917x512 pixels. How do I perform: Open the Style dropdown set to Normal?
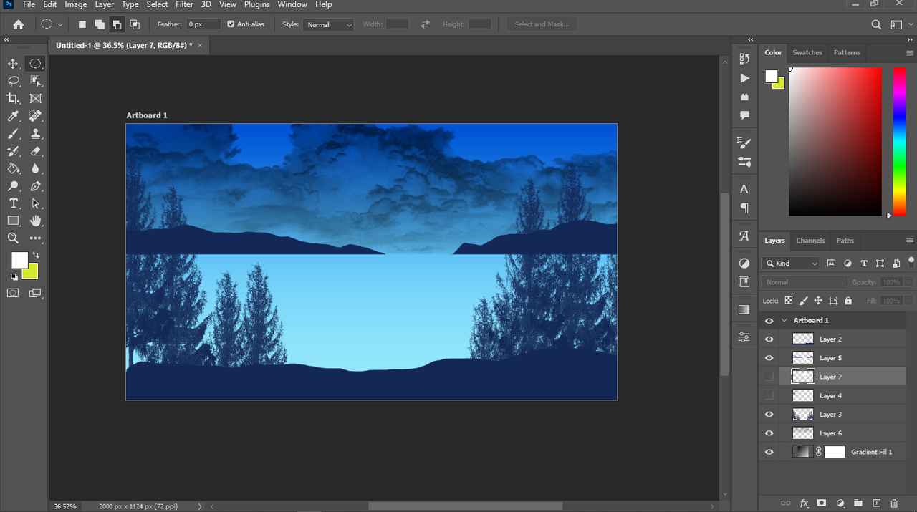tap(329, 25)
